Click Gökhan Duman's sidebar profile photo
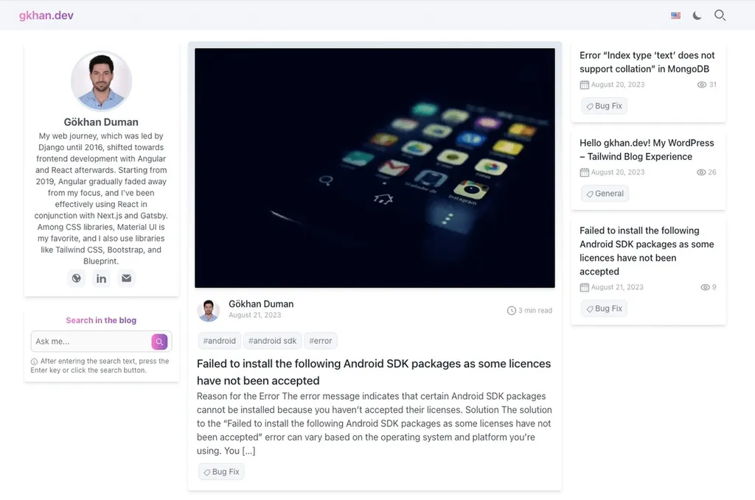The image size is (755, 500). pos(101,81)
